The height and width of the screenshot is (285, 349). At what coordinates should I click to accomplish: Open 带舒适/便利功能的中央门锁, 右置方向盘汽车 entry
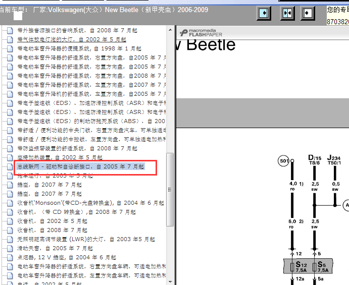tap(91, 130)
